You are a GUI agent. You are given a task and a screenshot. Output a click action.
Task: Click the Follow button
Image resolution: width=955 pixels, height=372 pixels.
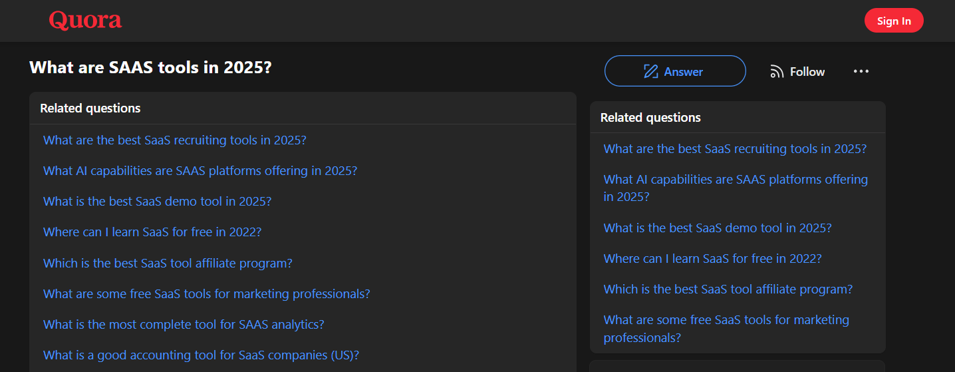(797, 72)
